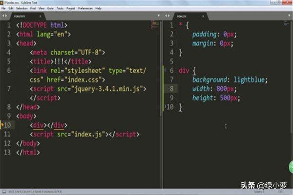Screen dimensions: 293x195
Task: Click 'background: lightblue;' declaration
Action: [x=230, y=80]
